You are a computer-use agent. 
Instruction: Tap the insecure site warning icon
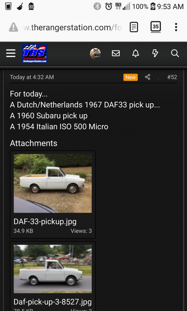[13, 27]
